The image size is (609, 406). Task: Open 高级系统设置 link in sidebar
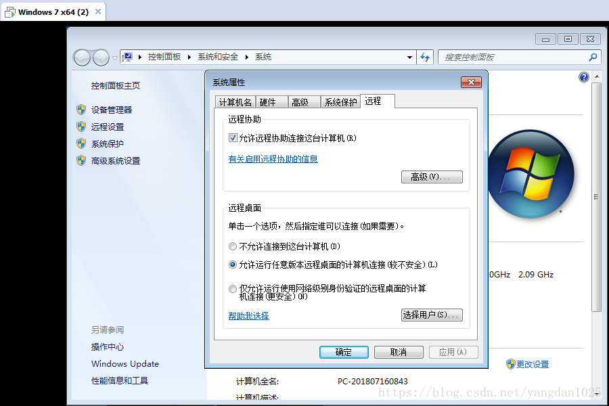(115, 160)
